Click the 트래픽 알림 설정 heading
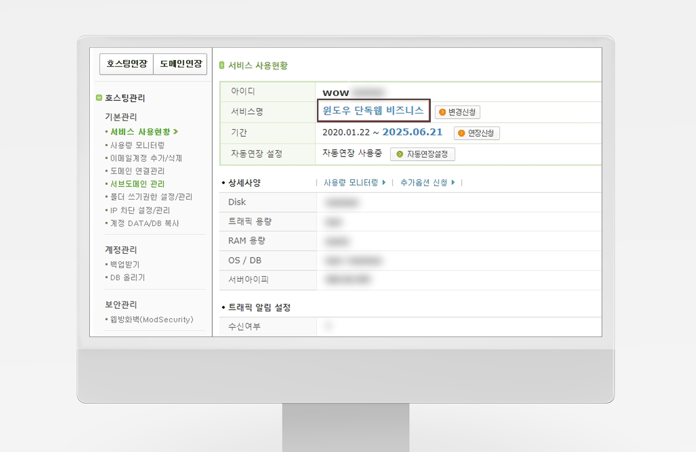The image size is (696, 452). click(x=259, y=307)
